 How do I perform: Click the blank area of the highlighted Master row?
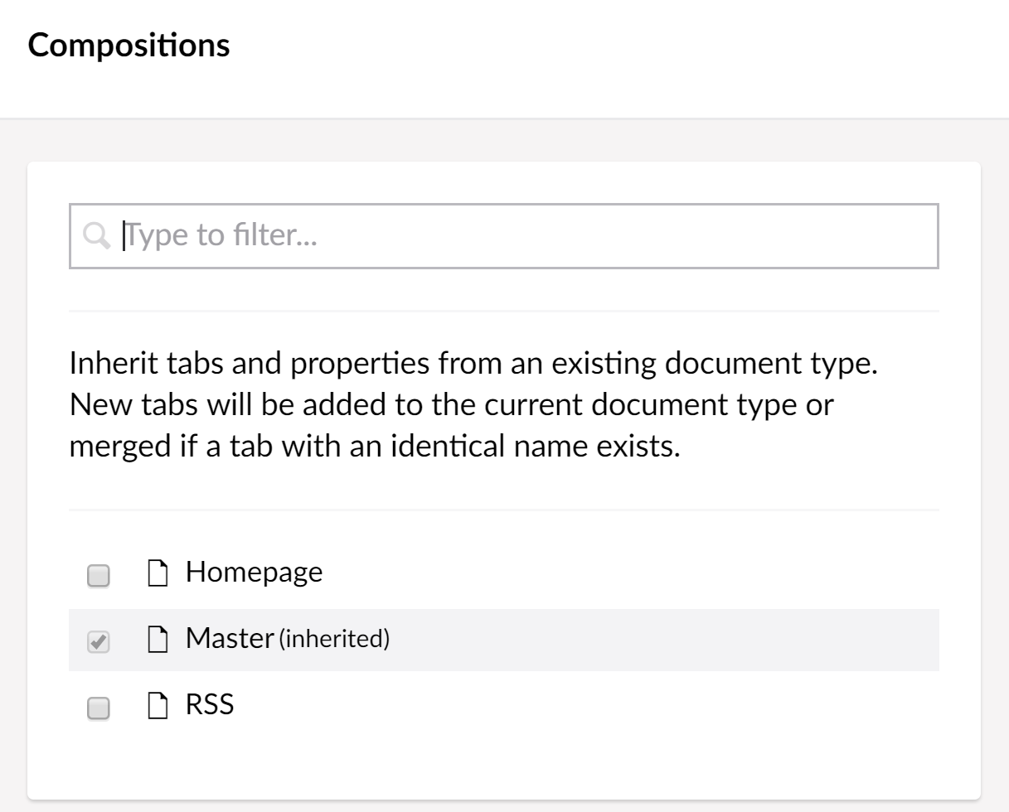pos(663,640)
